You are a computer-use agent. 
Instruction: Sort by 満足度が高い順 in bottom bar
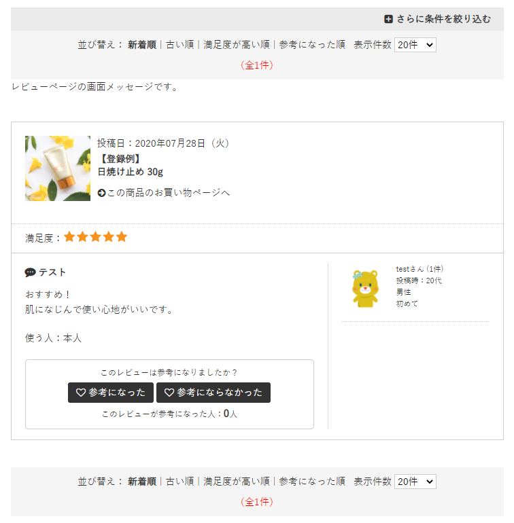pos(236,482)
